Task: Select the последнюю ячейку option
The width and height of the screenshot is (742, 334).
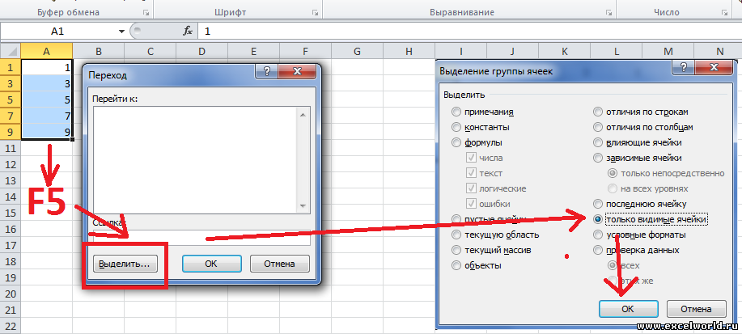Action: point(640,204)
